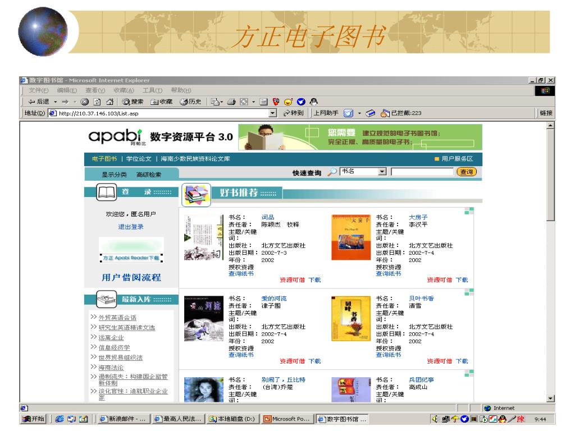This screenshot has width=575, height=431.
Task: Click the 查询 search button
Action: [x=467, y=172]
